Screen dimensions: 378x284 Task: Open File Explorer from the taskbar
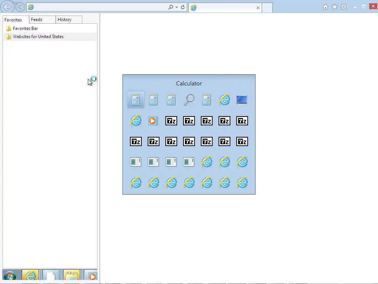click(x=71, y=275)
